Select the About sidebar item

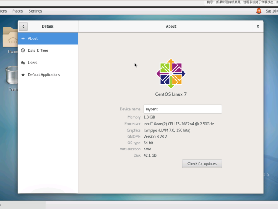coord(48,38)
